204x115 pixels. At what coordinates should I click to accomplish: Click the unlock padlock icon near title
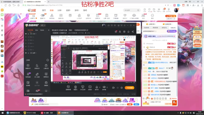[120, 32]
